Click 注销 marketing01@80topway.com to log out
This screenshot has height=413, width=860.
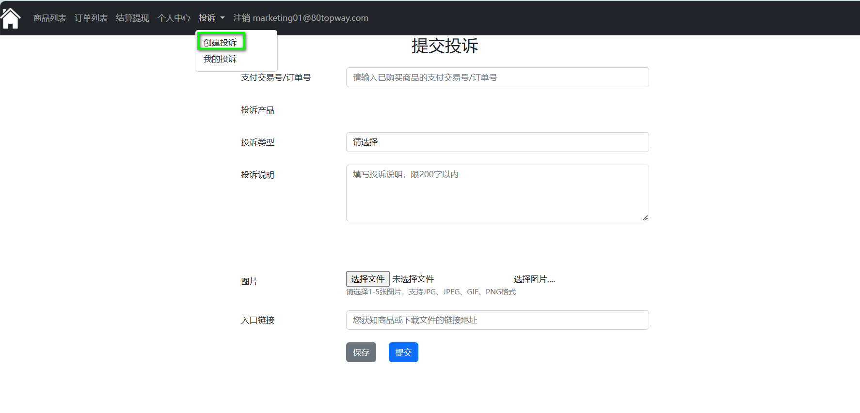tap(301, 18)
